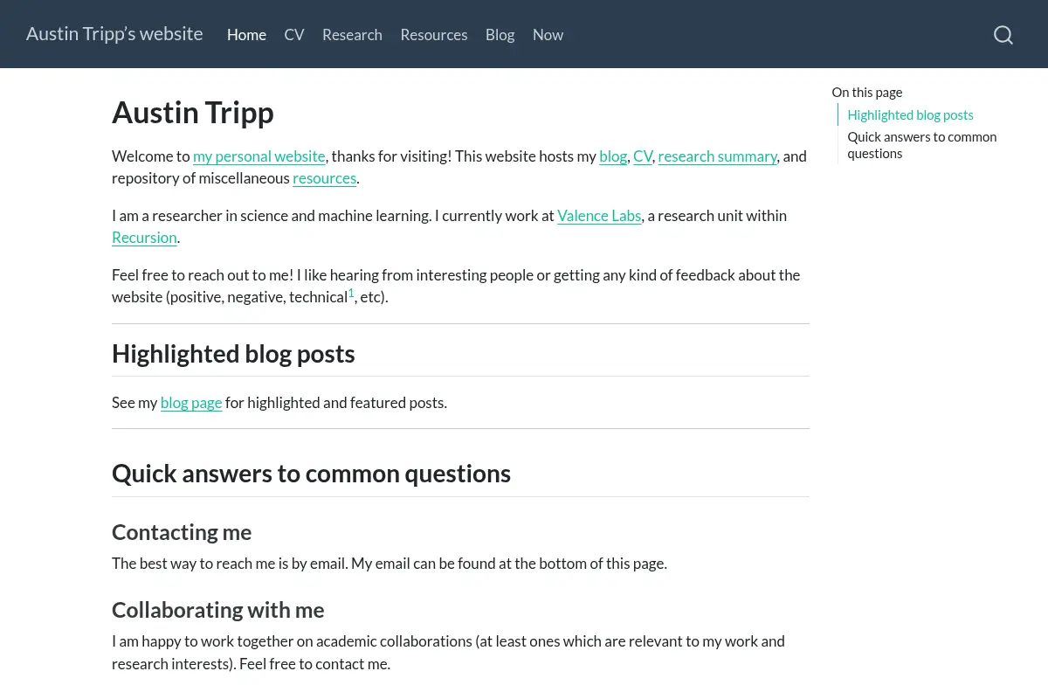Visit the Valence Labs link
The width and height of the screenshot is (1048, 699).
[599, 216]
